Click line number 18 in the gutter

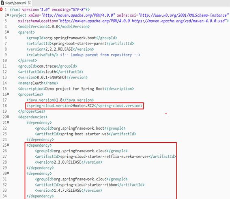coord(4,105)
